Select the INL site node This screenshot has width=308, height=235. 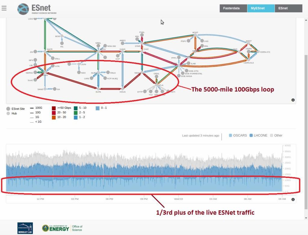(x=62, y=43)
